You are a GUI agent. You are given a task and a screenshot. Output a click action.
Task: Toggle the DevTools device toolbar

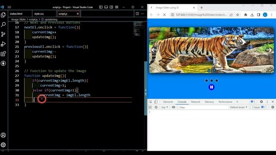pyautogui.click(x=156, y=102)
